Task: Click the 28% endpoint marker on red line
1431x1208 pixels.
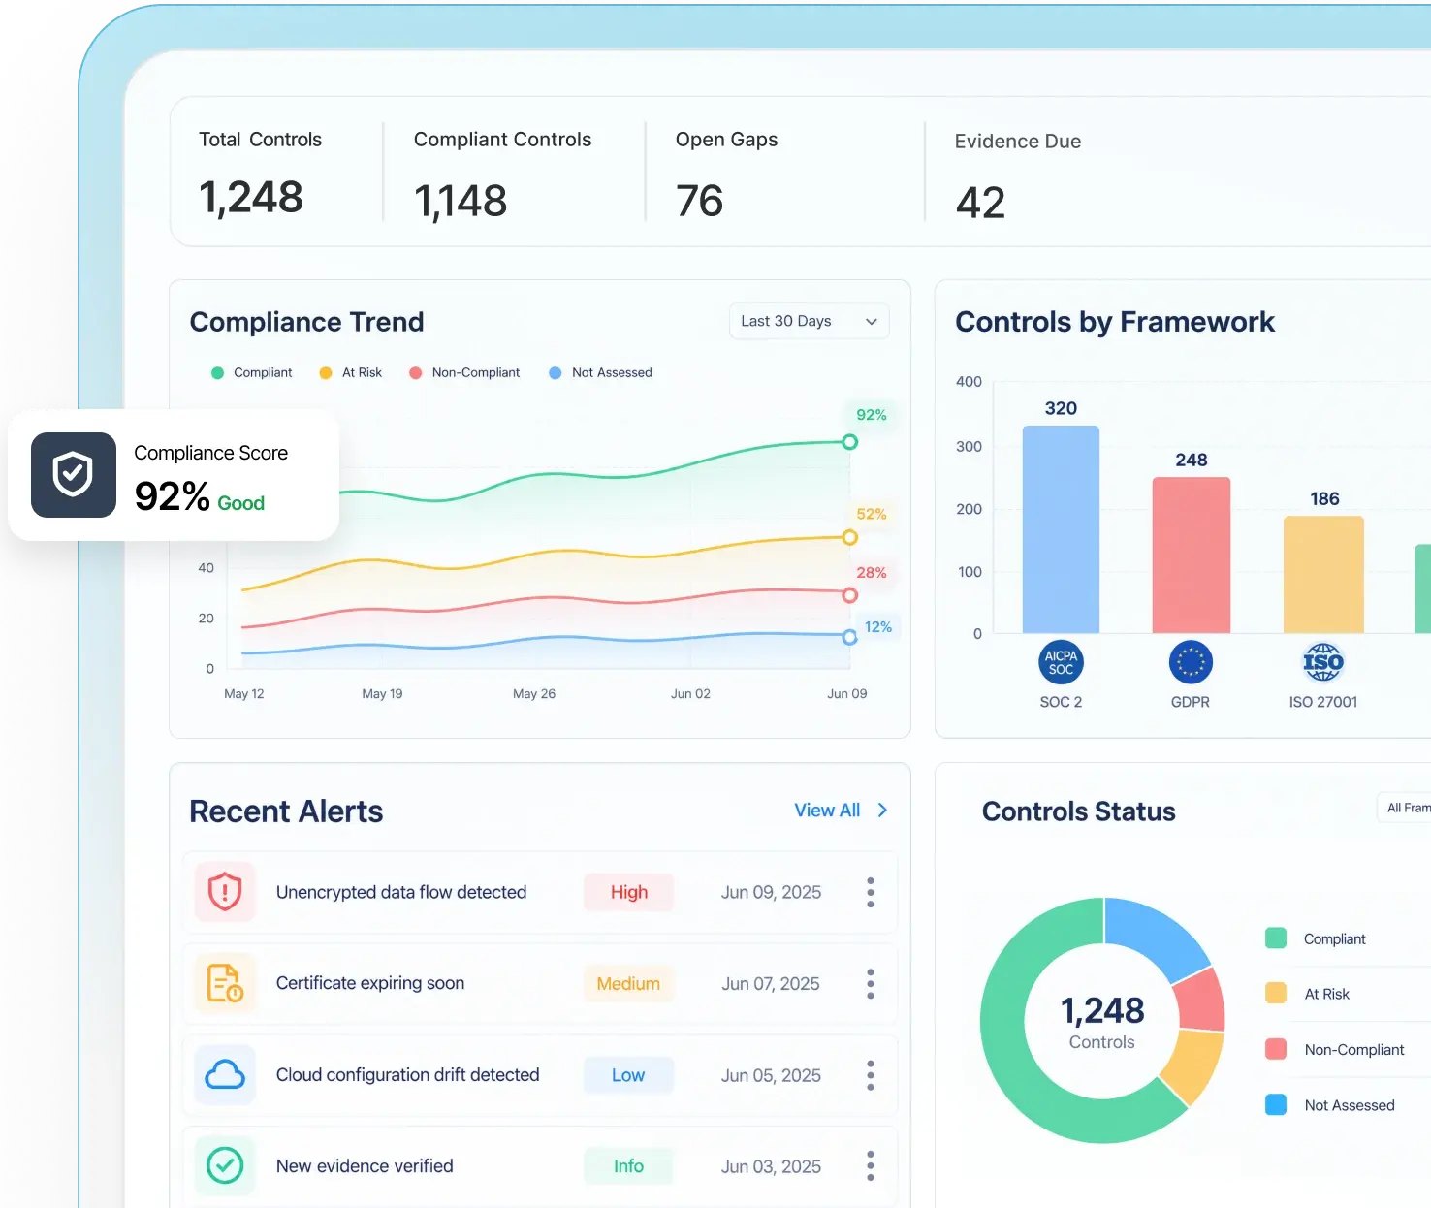Action: [850, 595]
